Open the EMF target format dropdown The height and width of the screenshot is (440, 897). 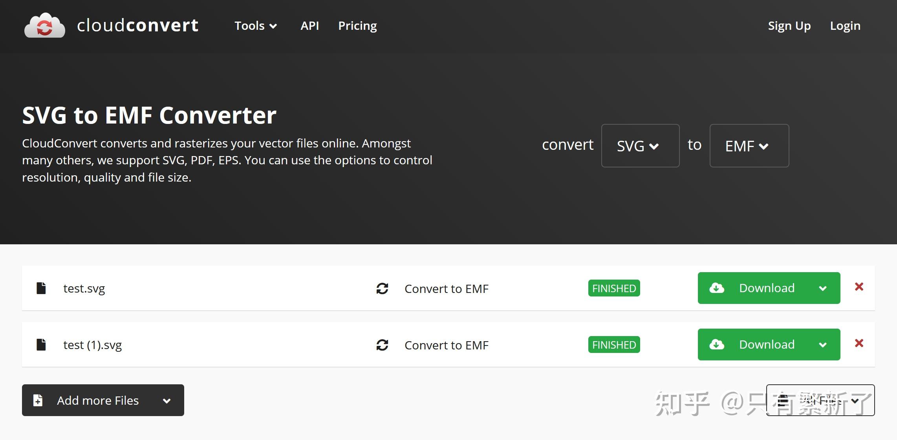[x=749, y=146]
